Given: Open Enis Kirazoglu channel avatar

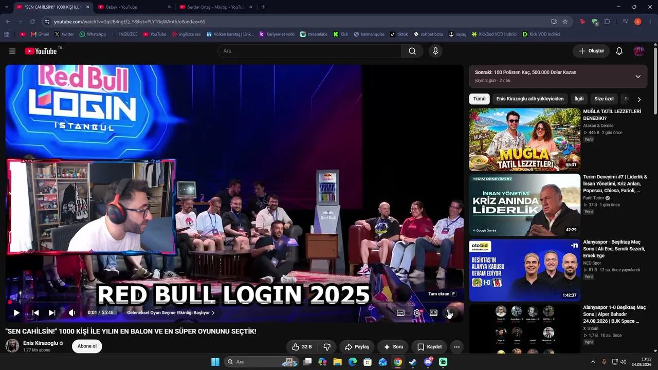Looking at the screenshot, I should [x=12, y=346].
